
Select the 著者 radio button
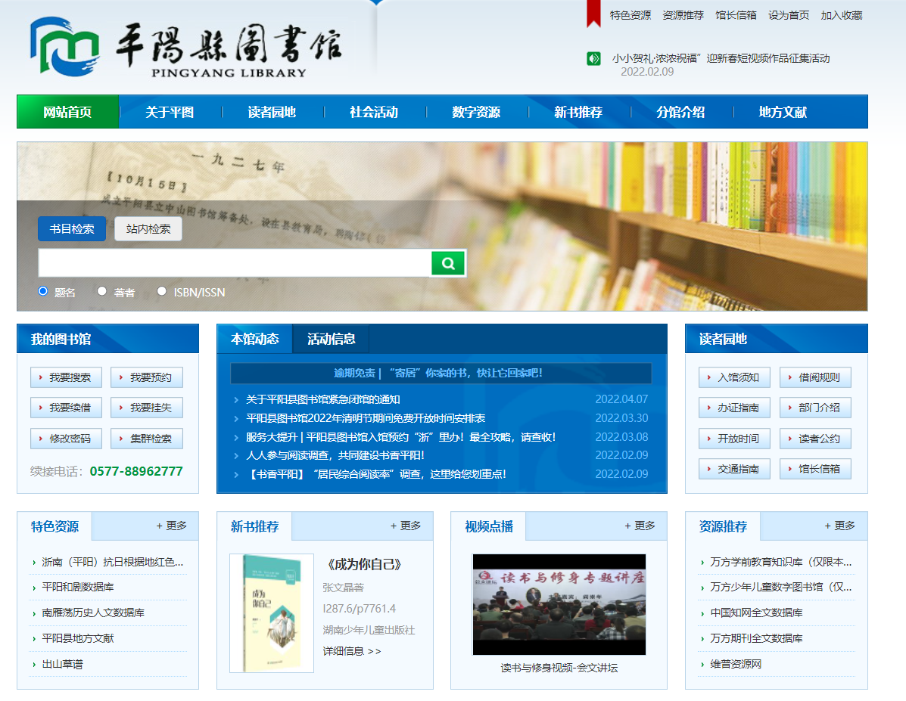(x=102, y=291)
